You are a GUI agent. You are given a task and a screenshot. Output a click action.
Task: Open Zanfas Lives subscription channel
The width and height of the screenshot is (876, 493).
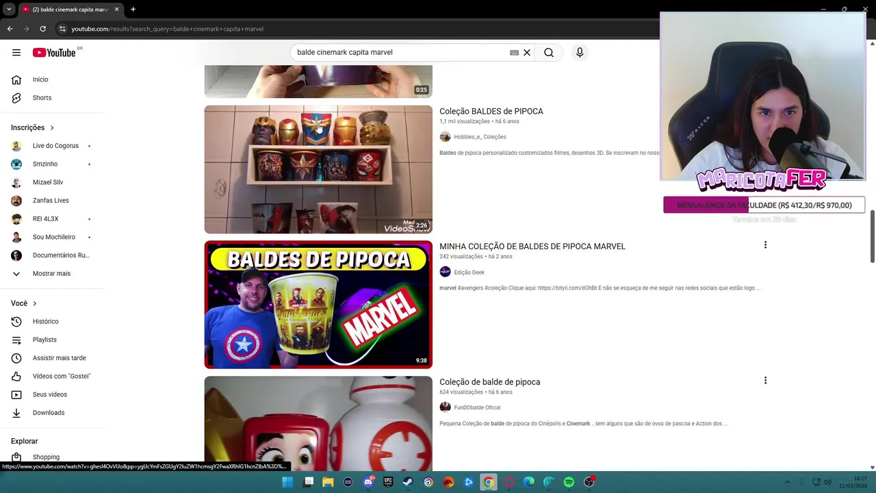coord(52,201)
